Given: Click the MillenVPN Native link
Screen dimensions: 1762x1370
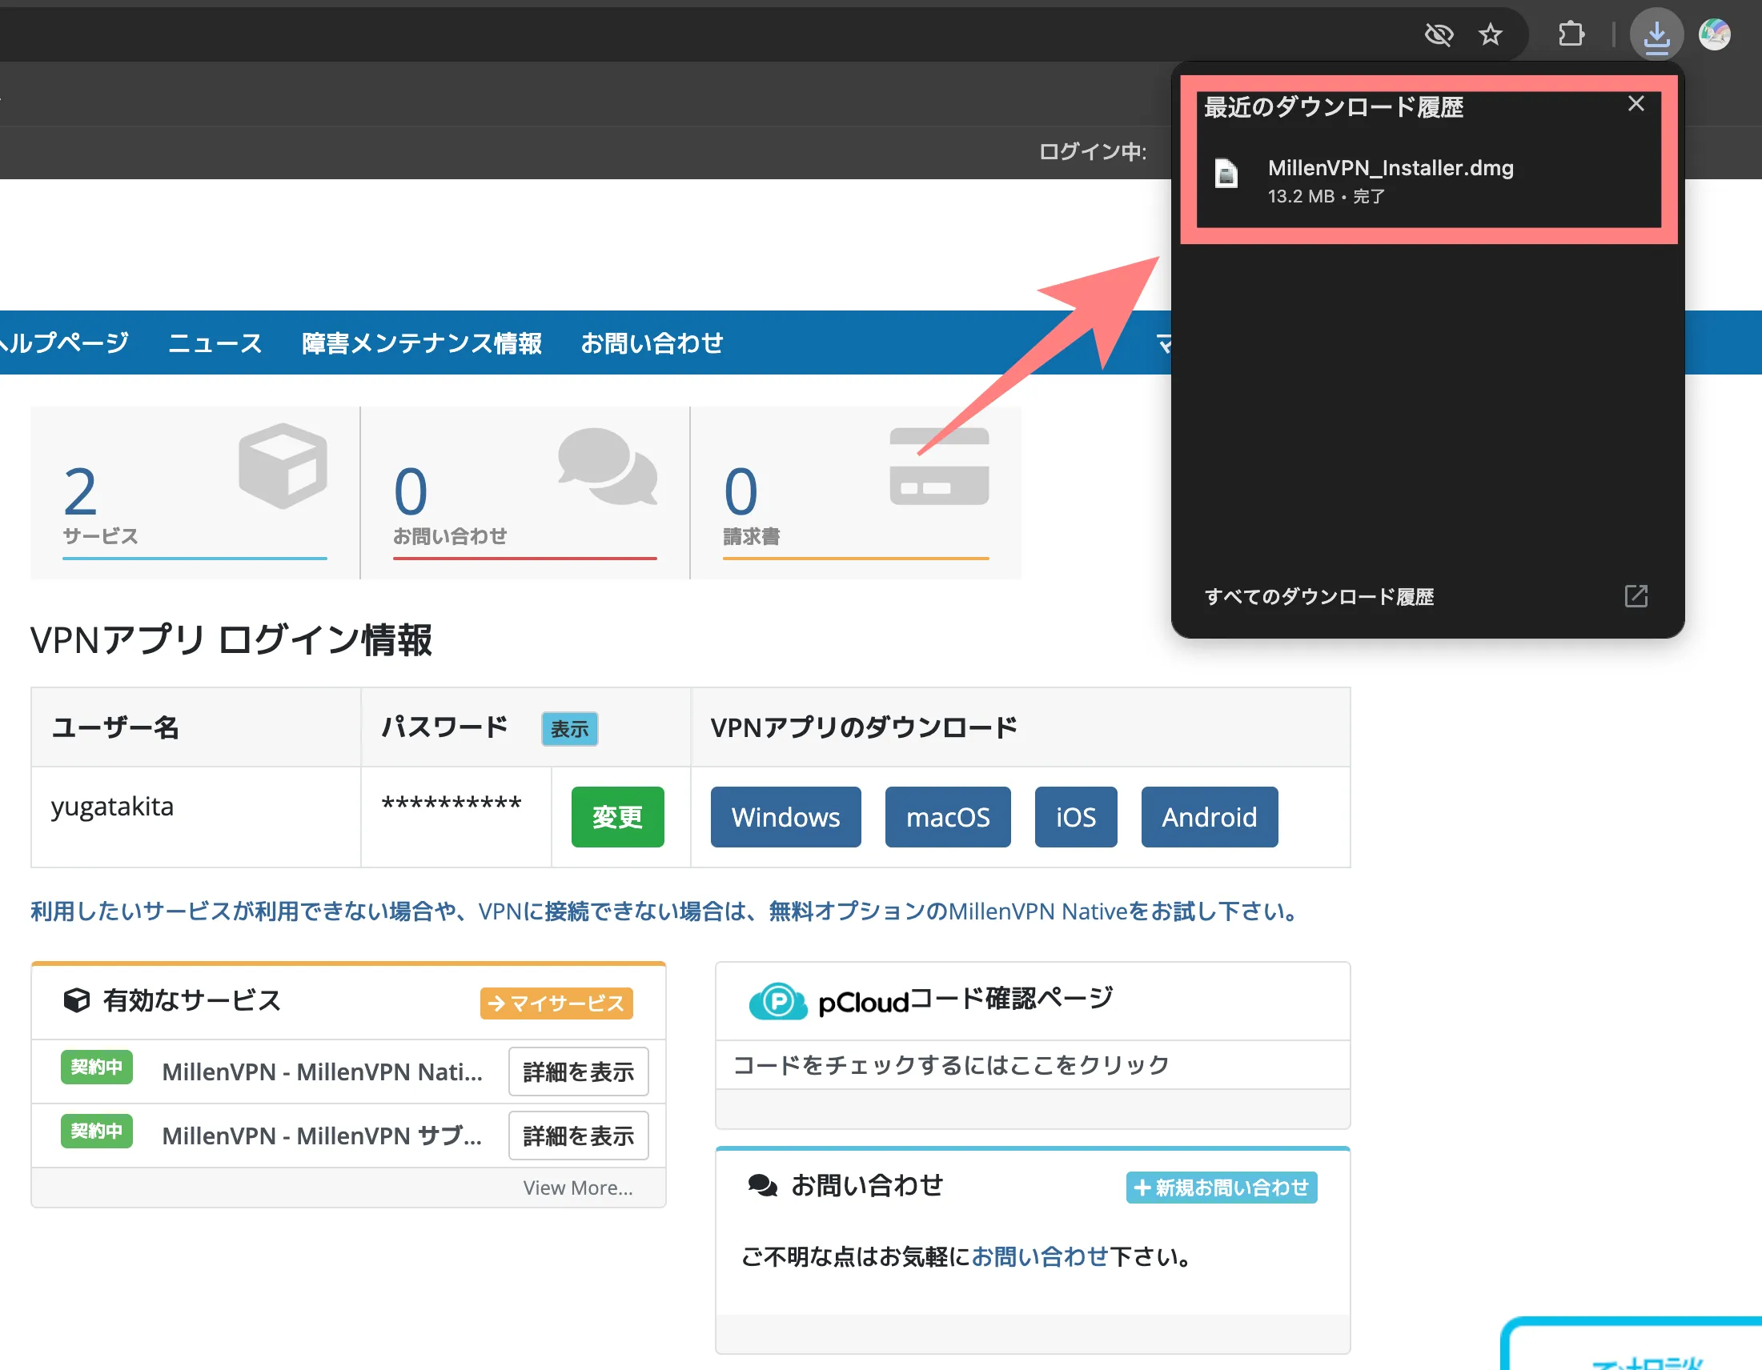Looking at the screenshot, I should [1042, 911].
